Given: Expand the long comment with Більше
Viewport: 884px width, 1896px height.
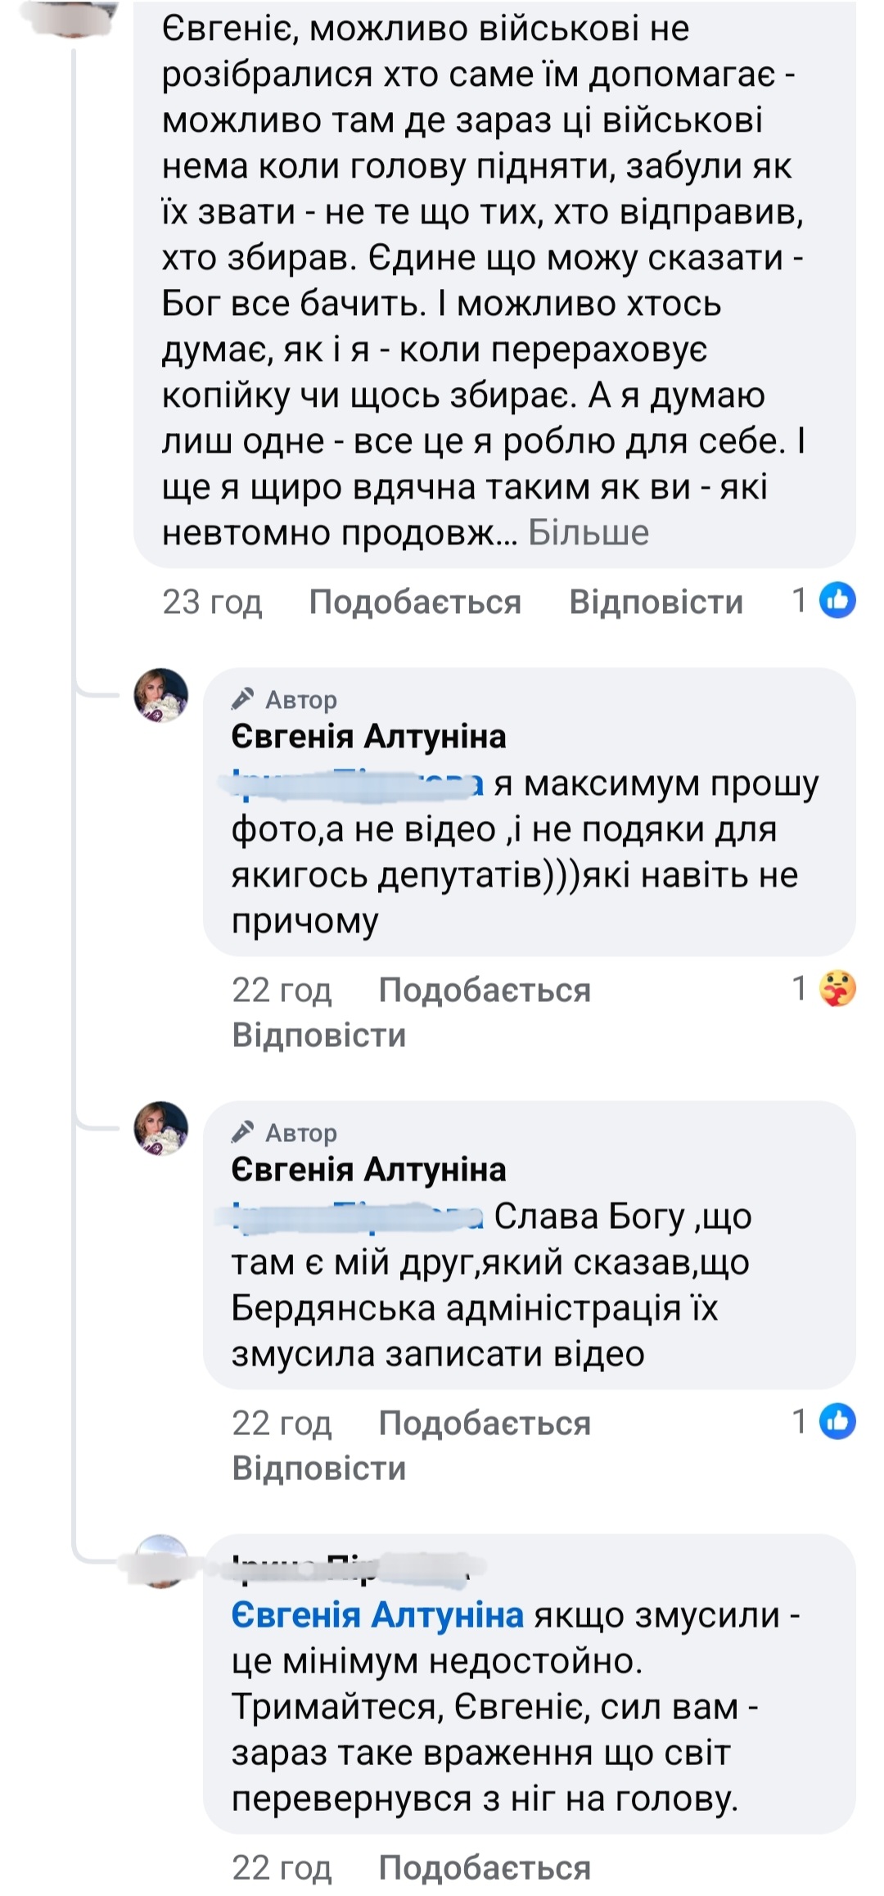Looking at the screenshot, I should point(588,533).
